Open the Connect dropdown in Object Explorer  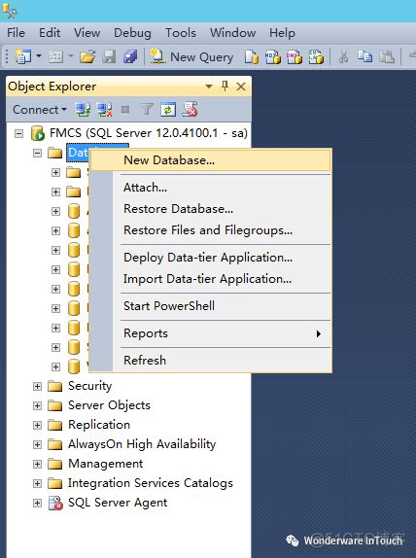click(x=40, y=110)
